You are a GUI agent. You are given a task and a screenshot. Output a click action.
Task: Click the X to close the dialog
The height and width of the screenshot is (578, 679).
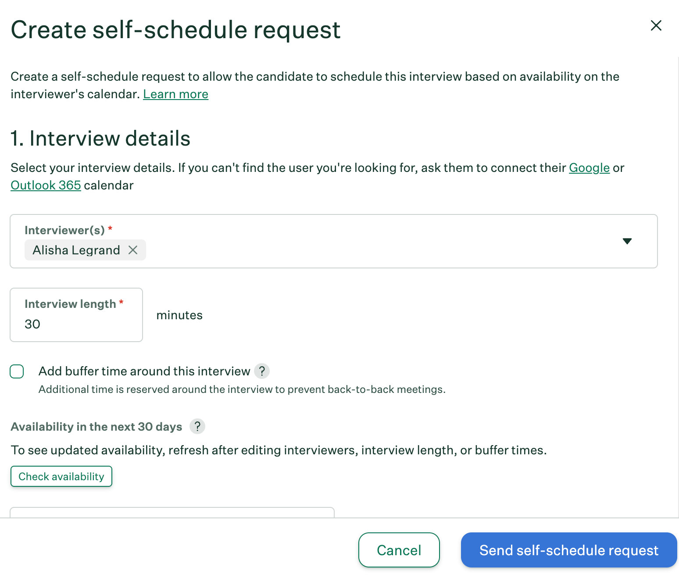tap(656, 25)
